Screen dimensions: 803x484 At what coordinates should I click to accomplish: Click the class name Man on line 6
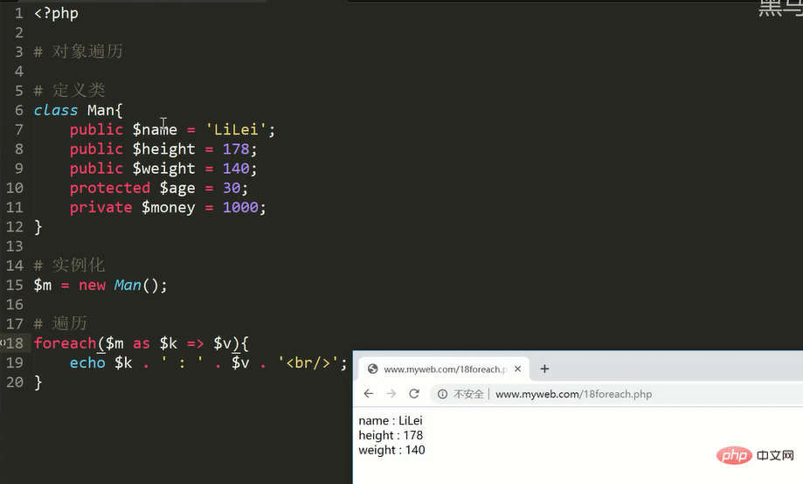tap(100, 110)
